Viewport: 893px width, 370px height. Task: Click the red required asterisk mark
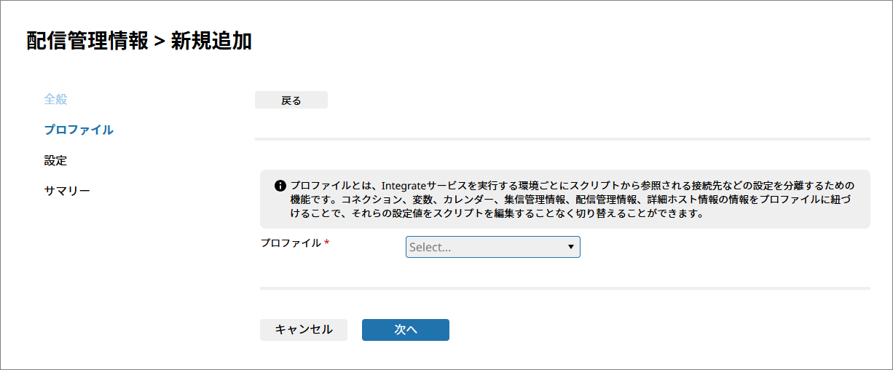(327, 243)
